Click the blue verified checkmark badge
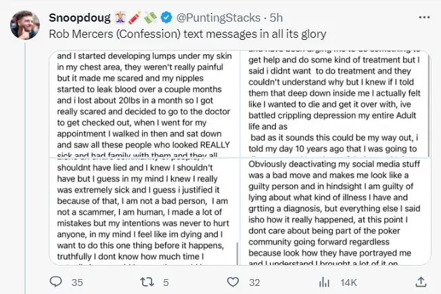This screenshot has width=441, height=294. 168,18
